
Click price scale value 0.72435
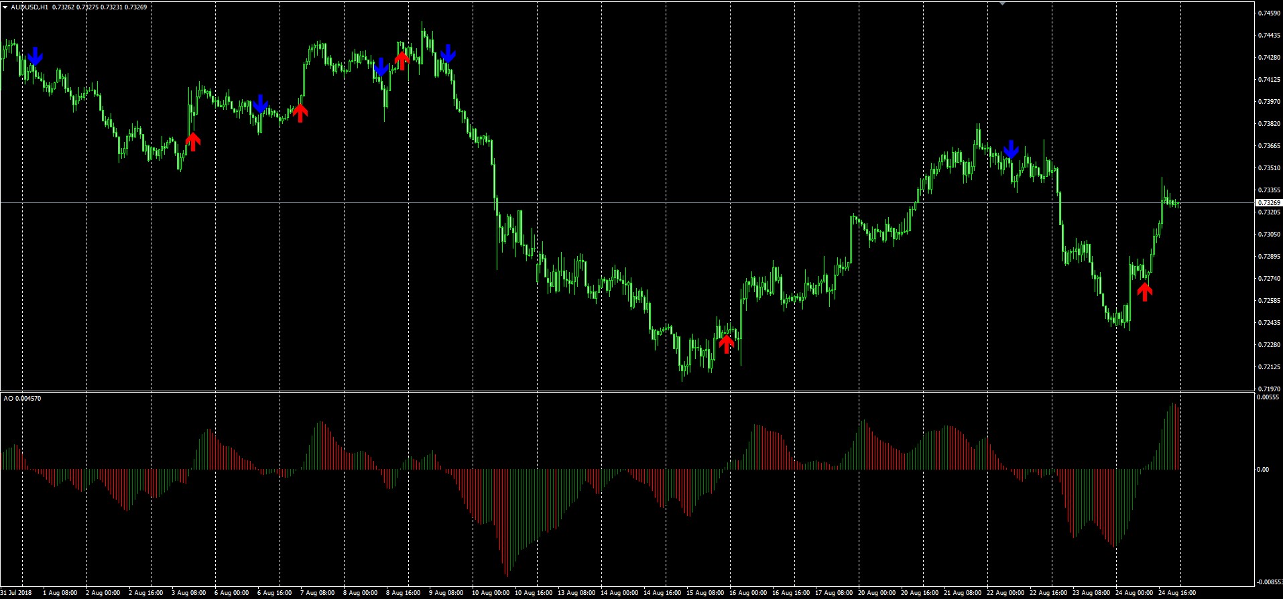[1270, 322]
